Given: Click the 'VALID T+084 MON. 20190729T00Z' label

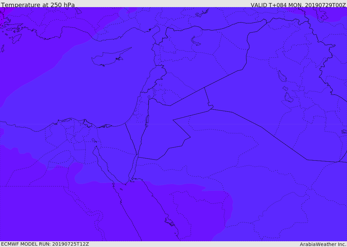Looking at the screenshot, I should [x=298, y=5].
